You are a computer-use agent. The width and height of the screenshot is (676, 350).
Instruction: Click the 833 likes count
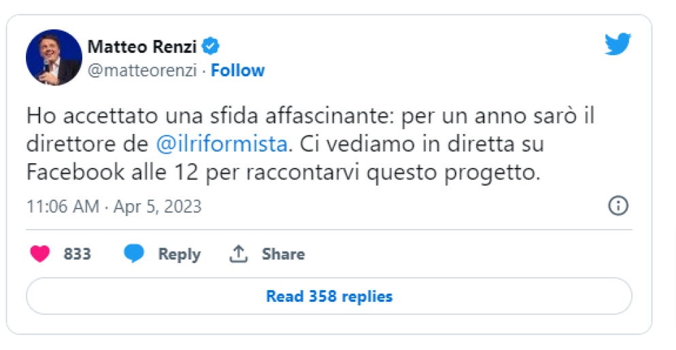click(77, 254)
